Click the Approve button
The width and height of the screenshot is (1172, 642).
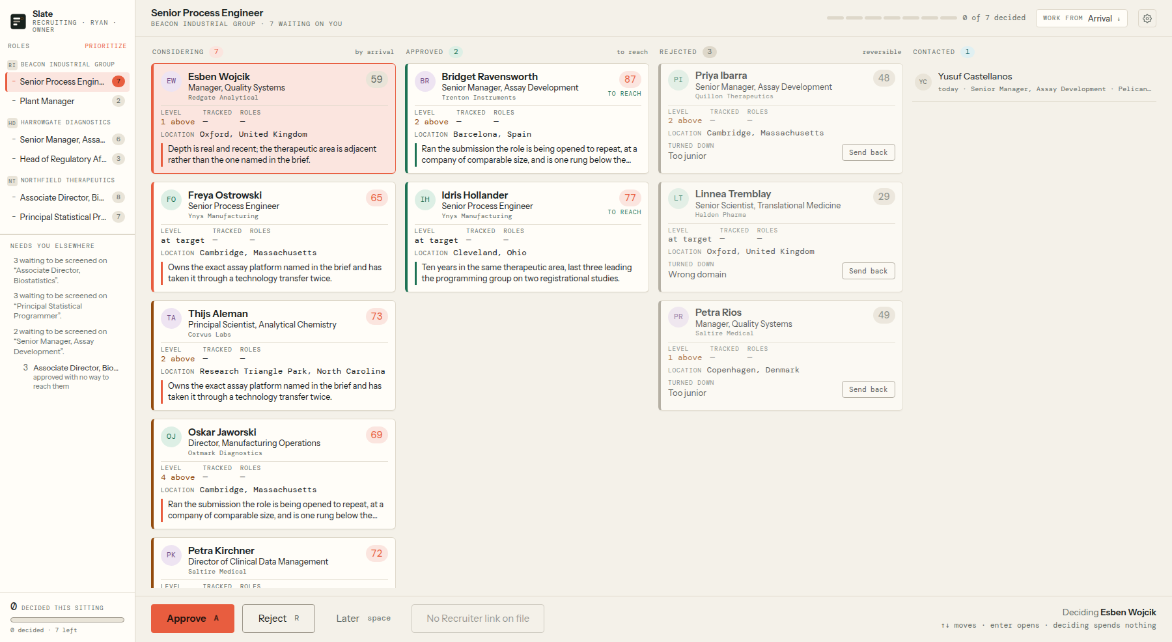coord(193,619)
